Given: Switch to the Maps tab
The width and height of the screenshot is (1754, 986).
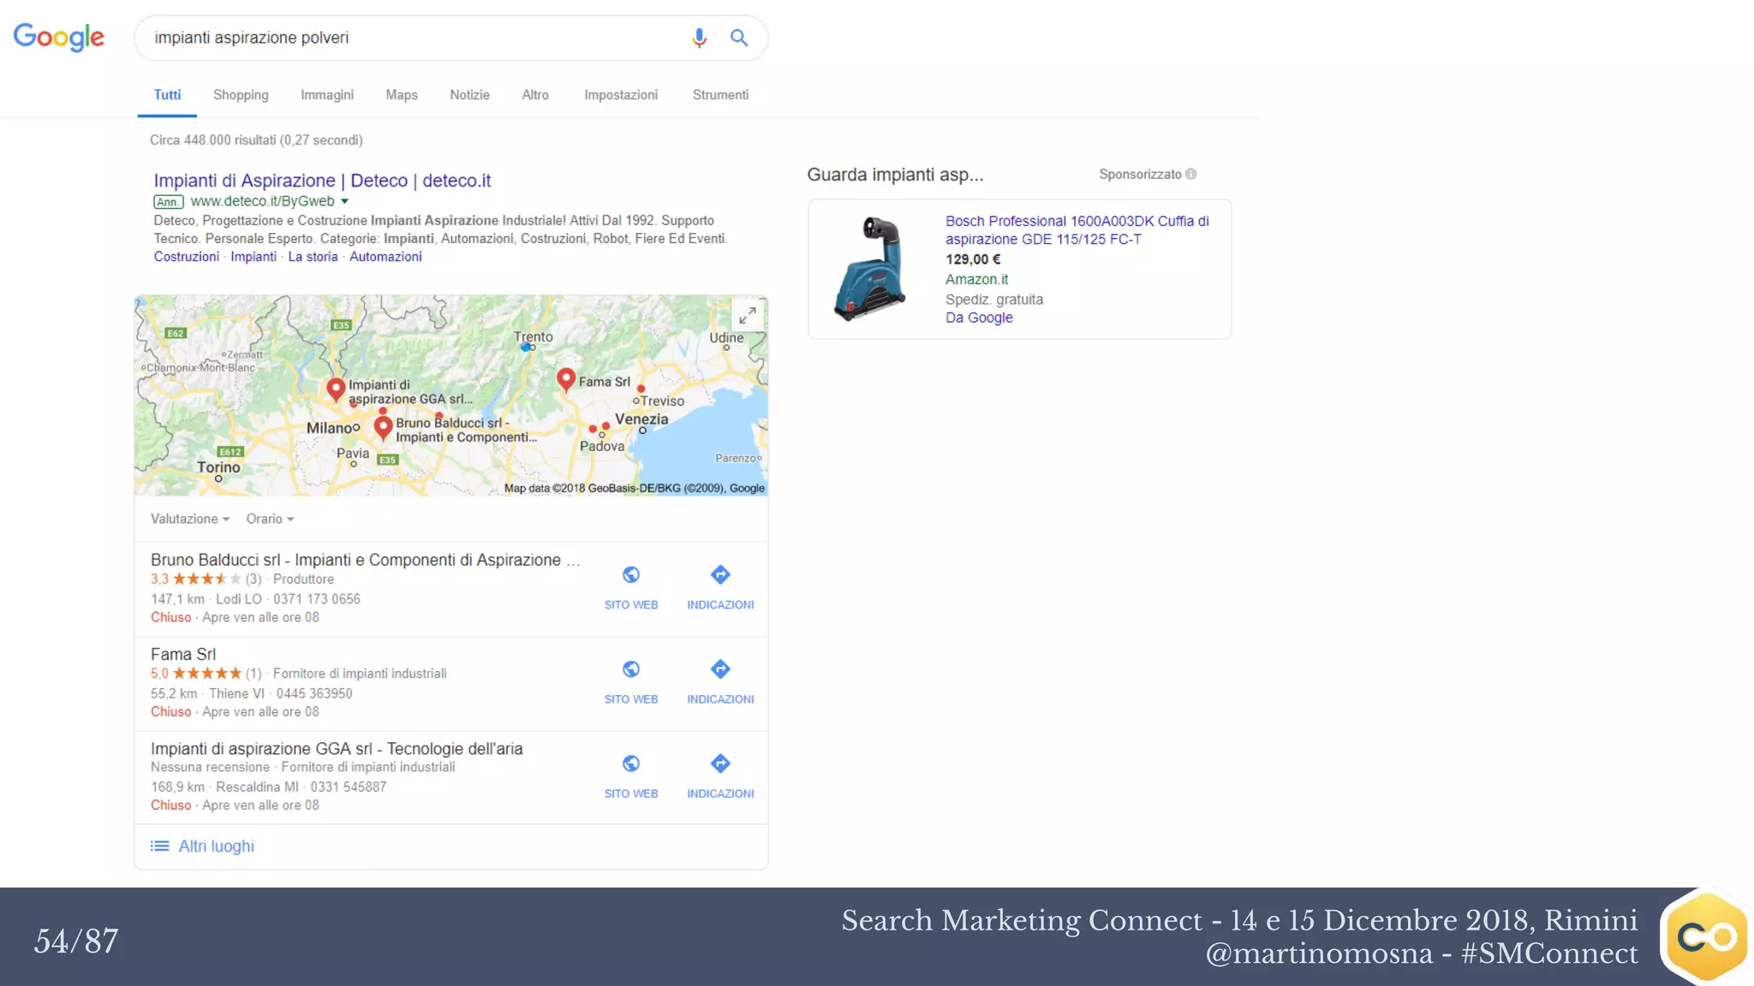Looking at the screenshot, I should (402, 95).
